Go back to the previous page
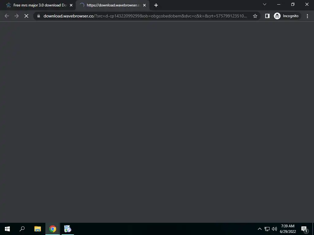 coord(7,16)
